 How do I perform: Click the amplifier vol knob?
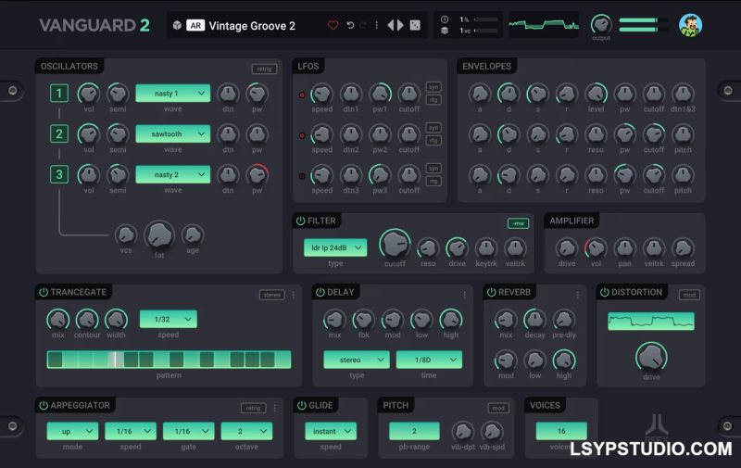[596, 247]
